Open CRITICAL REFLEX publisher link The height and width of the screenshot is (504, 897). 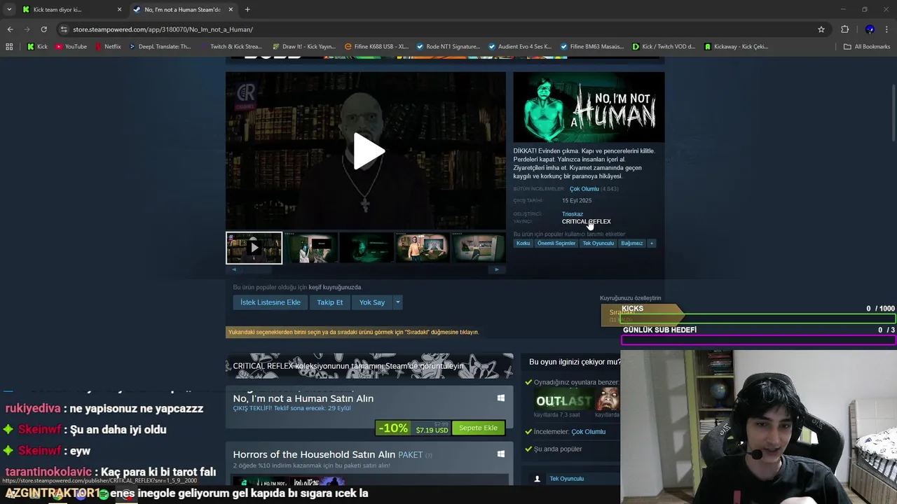[x=586, y=222]
